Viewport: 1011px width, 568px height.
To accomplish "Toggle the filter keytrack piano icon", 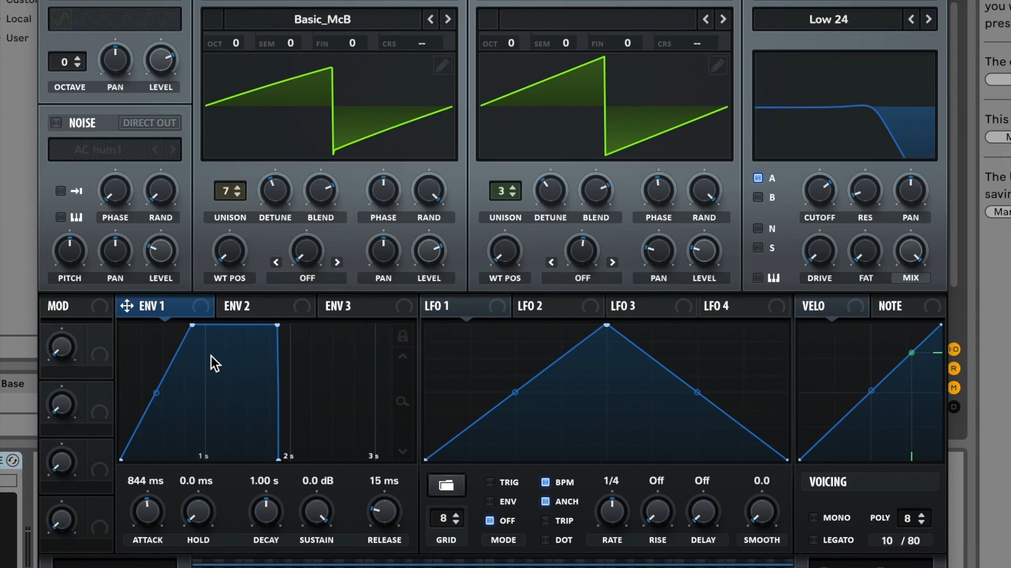I will (x=774, y=278).
